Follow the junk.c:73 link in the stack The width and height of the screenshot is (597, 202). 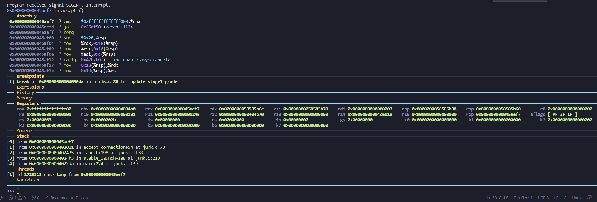(154, 147)
